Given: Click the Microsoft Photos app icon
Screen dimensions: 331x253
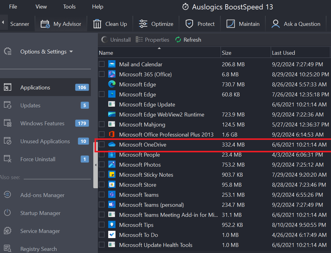Looking at the screenshot, I should point(112,165).
